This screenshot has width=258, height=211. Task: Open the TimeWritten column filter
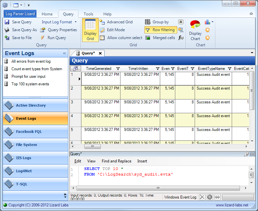[x=158, y=69]
